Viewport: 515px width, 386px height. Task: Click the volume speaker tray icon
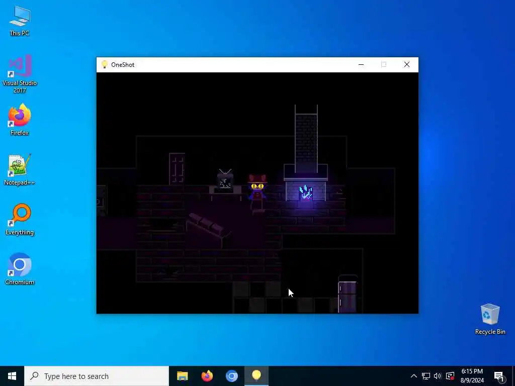(x=438, y=376)
